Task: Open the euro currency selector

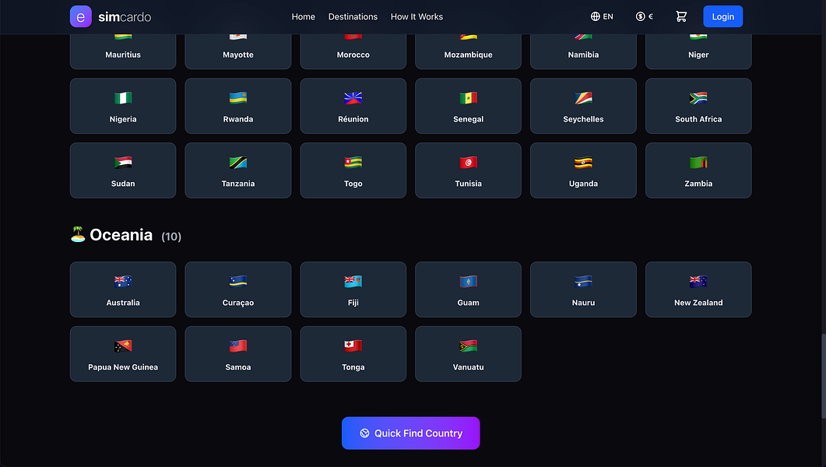Action: pyautogui.click(x=644, y=16)
